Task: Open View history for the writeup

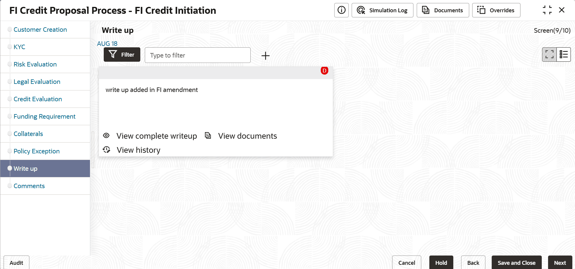Action: click(x=132, y=150)
